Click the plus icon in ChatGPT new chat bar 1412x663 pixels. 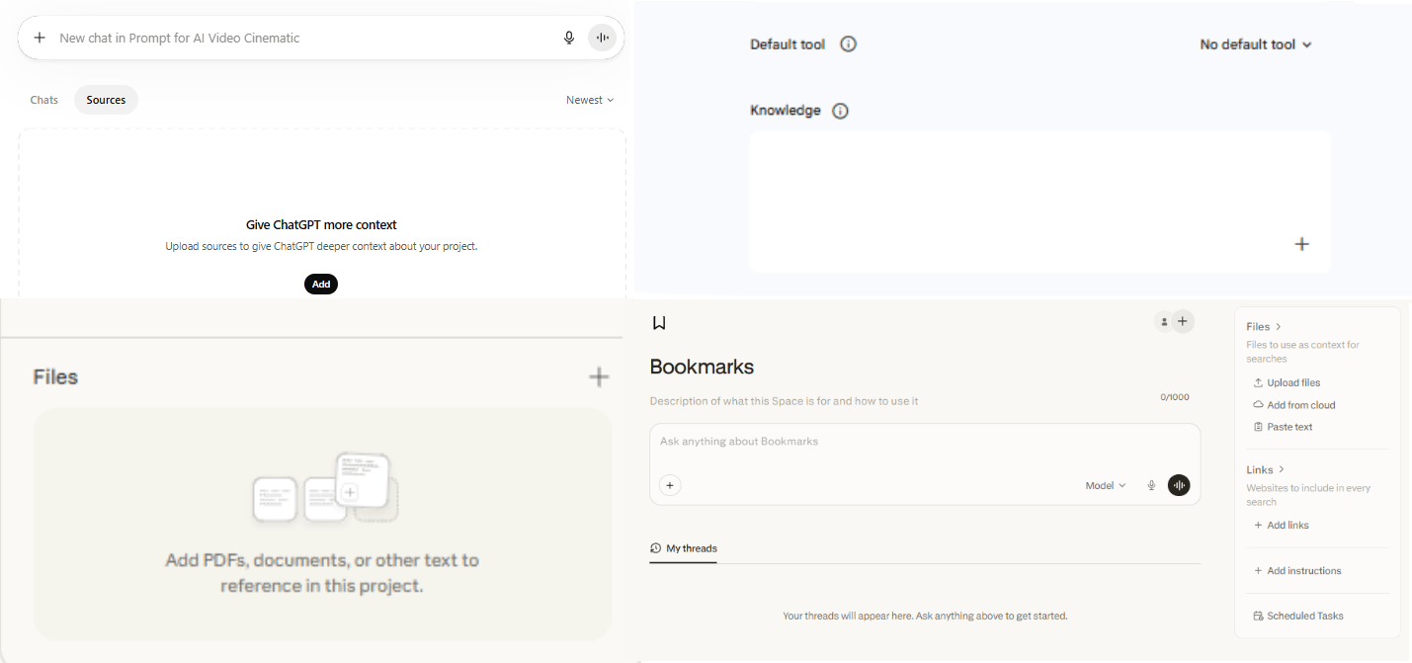coord(40,38)
